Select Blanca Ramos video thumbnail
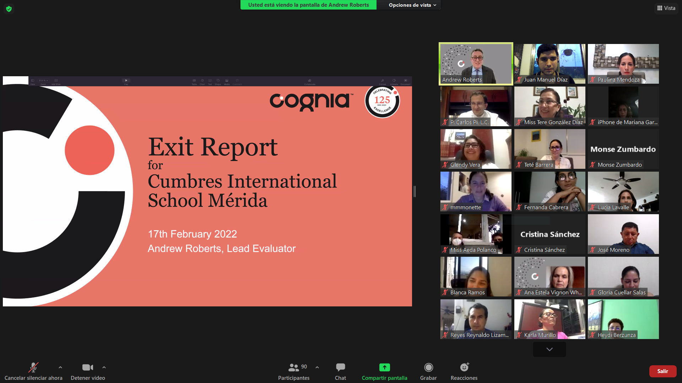Image resolution: width=682 pixels, height=383 pixels. [x=476, y=277]
